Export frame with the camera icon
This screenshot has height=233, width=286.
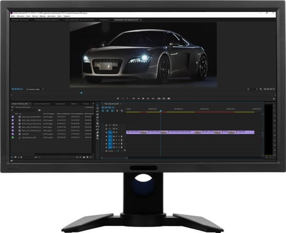(x=169, y=98)
